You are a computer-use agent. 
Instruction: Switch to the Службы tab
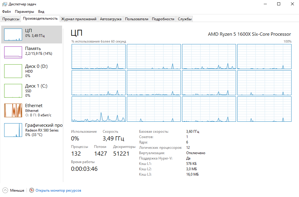click(x=185, y=19)
